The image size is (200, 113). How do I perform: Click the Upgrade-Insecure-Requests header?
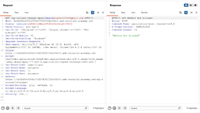pos(25,41)
